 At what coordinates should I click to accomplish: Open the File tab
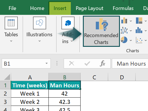click(x=12, y=8)
